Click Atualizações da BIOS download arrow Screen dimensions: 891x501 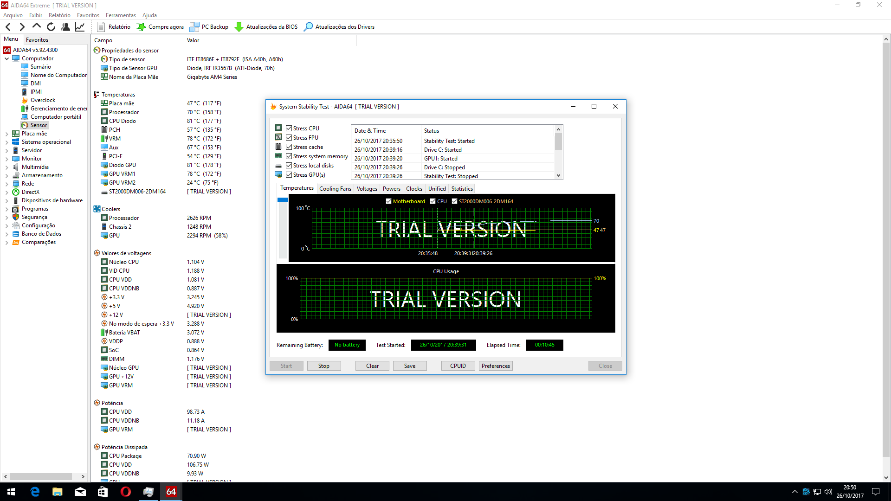(239, 27)
